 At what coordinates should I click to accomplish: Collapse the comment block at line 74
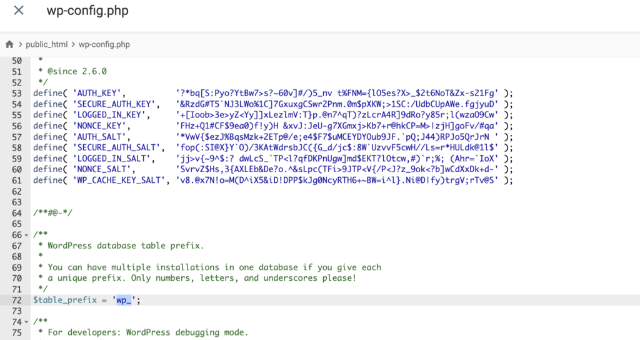26,321
